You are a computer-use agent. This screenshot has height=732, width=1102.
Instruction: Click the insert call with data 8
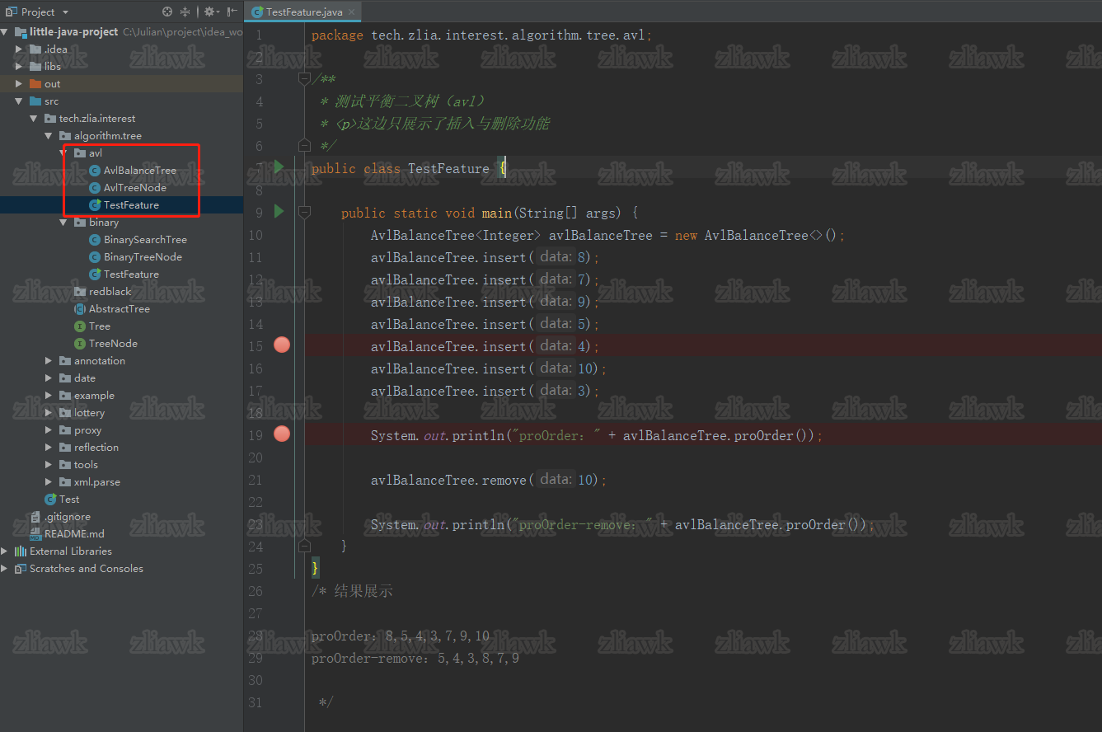(x=485, y=257)
